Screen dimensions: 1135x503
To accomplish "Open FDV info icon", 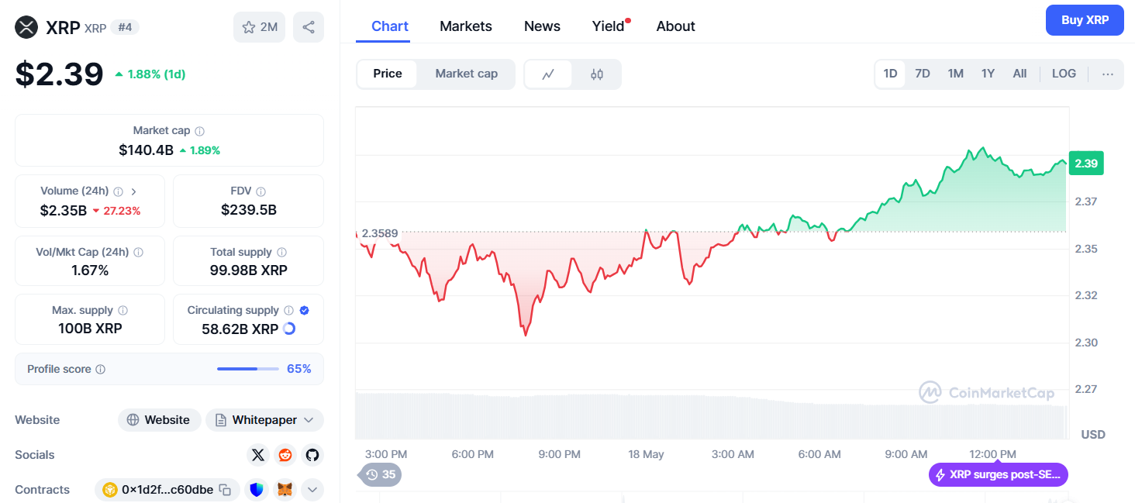I will (x=261, y=191).
